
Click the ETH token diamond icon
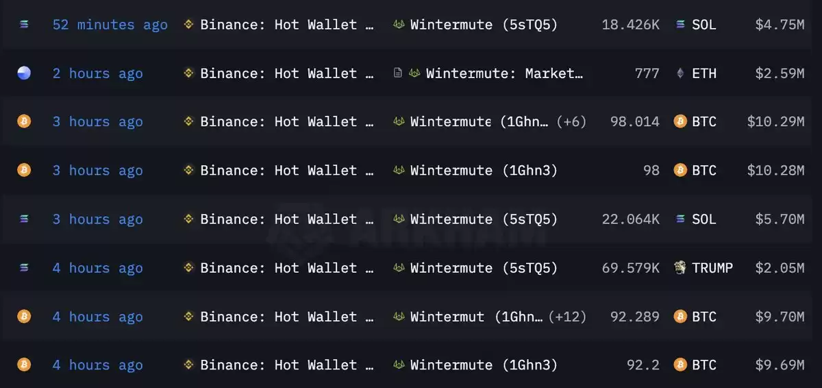click(680, 73)
